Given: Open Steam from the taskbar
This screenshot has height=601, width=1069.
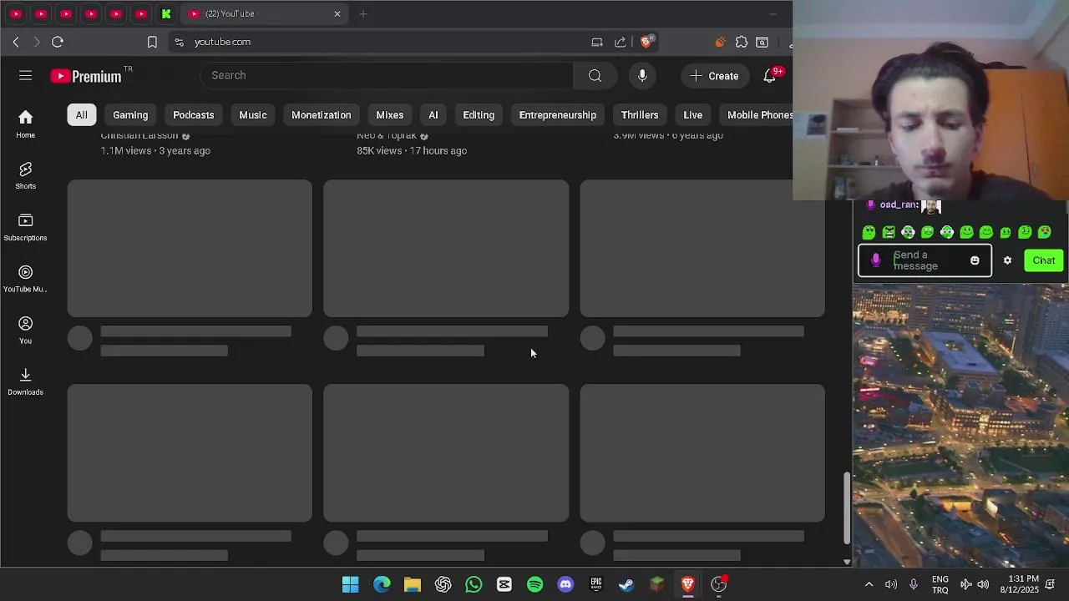Looking at the screenshot, I should coord(626,584).
